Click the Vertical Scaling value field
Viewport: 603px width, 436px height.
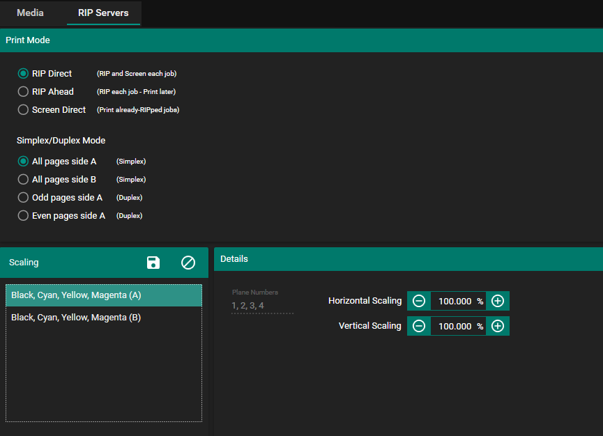[x=455, y=326]
